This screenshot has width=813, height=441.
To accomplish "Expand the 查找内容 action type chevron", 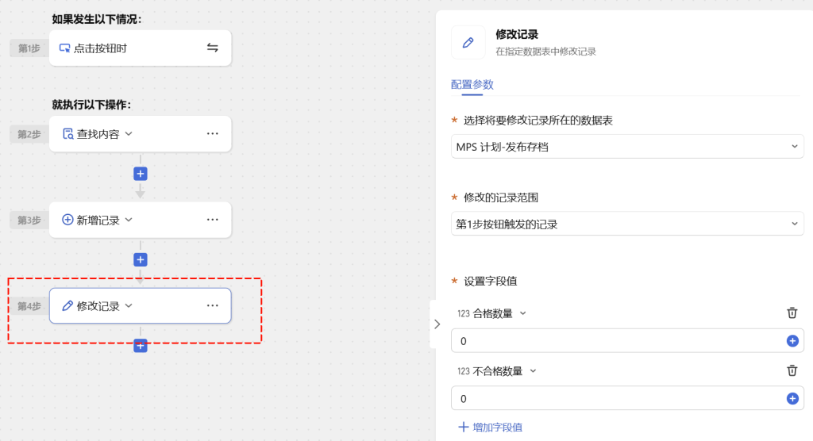I will (129, 134).
